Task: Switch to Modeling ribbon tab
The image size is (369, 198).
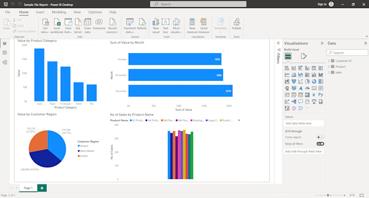Action: coord(59,12)
